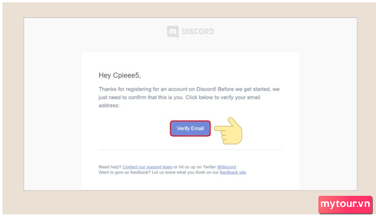Open the feedback site link
The image size is (376, 218).
click(x=233, y=172)
